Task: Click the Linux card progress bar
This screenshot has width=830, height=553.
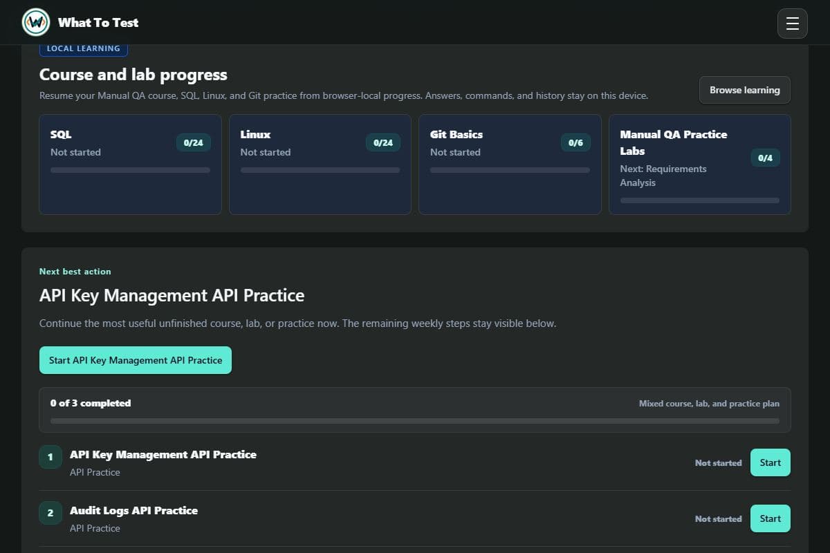Action: (x=320, y=170)
